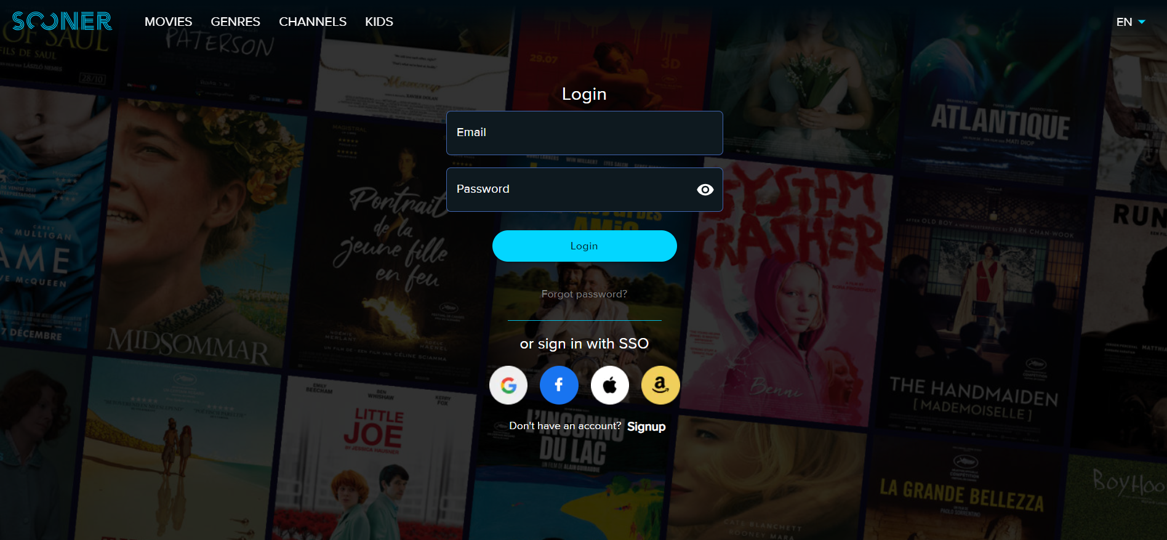
Task: Sign in with Google icon
Action: point(508,385)
